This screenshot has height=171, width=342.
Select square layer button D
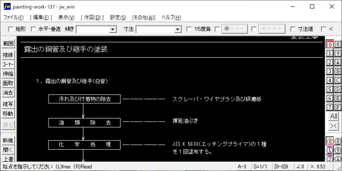click(x=338, y=89)
